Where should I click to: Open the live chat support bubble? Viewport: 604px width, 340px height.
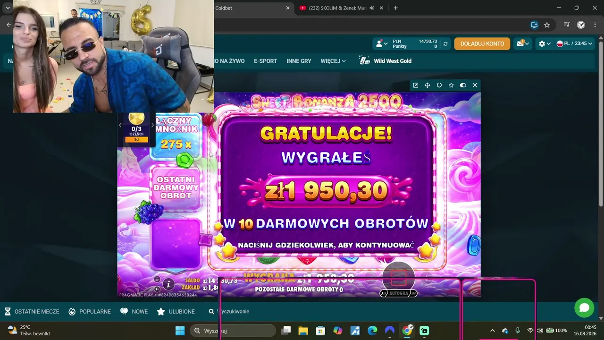click(584, 308)
